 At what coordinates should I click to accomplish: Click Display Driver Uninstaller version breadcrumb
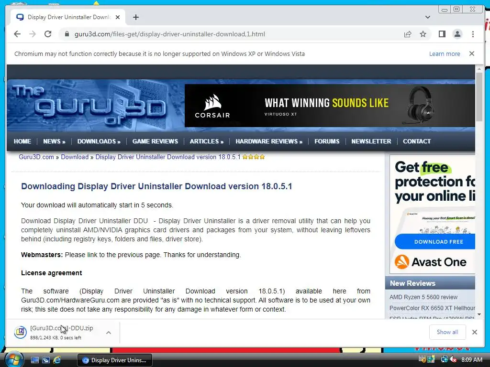tap(168, 157)
